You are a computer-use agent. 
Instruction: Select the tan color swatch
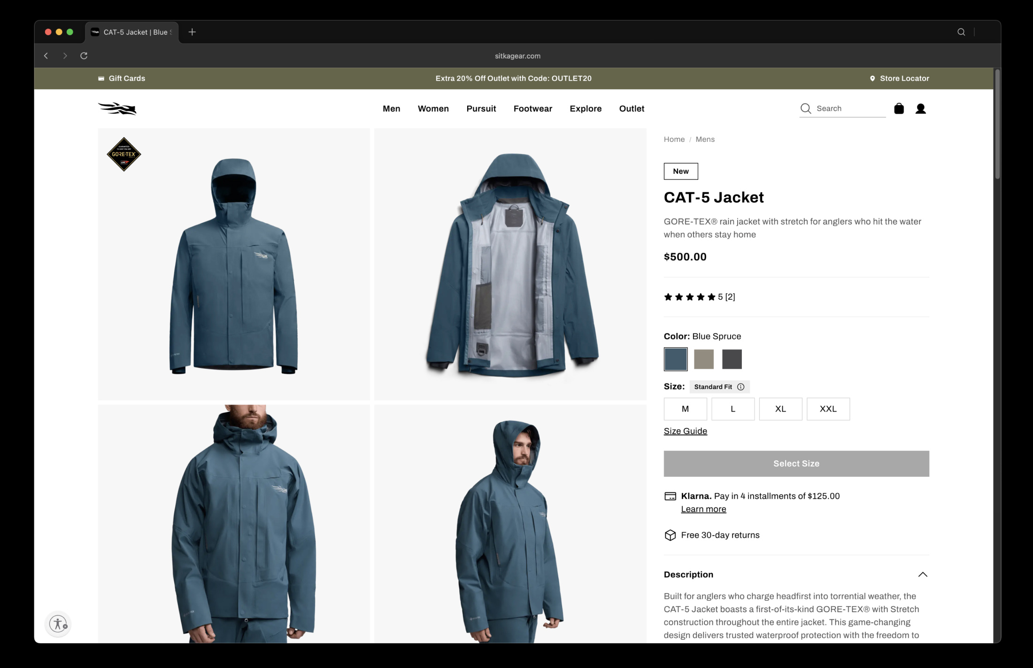pos(703,359)
